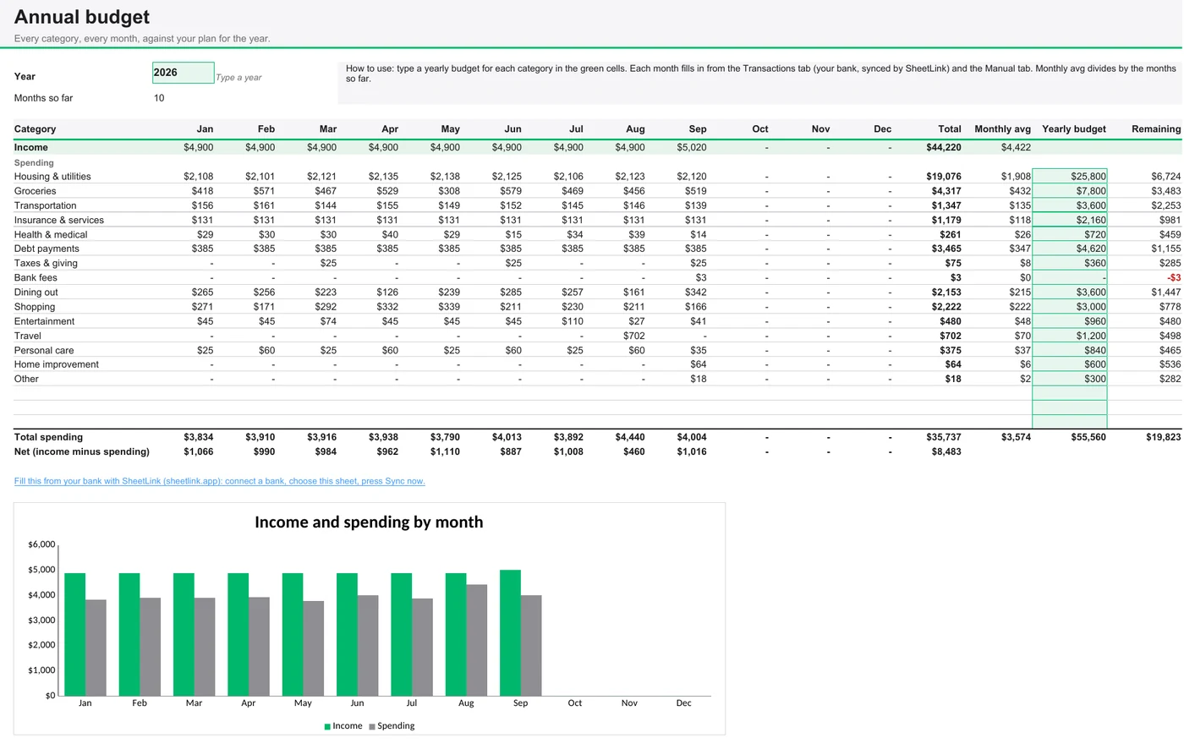Select the Months so far value 10
Screen dimensions: 1184x749
point(159,98)
